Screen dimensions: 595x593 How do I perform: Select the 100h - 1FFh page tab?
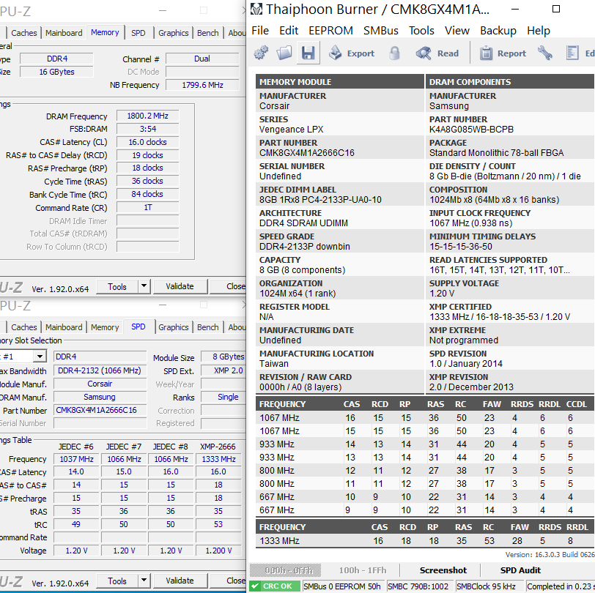(363, 570)
